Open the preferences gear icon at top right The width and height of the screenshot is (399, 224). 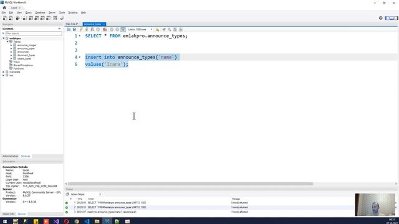point(381,18)
